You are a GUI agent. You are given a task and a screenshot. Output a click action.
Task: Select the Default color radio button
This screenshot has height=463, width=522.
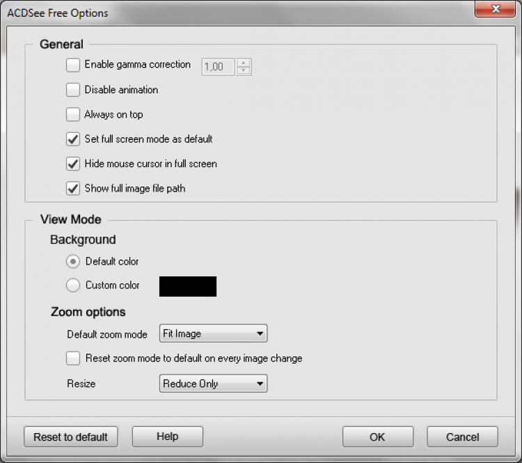(x=73, y=262)
